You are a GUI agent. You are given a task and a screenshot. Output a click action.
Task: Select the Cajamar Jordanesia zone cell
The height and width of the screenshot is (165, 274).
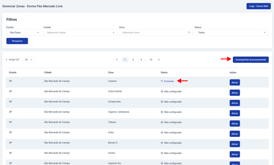point(119,112)
